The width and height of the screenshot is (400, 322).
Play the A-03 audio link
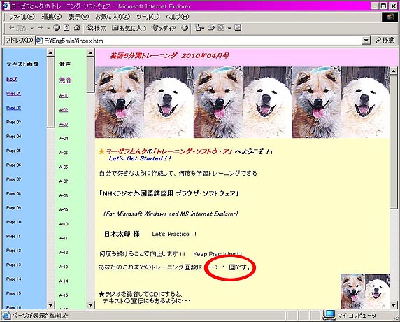63,125
